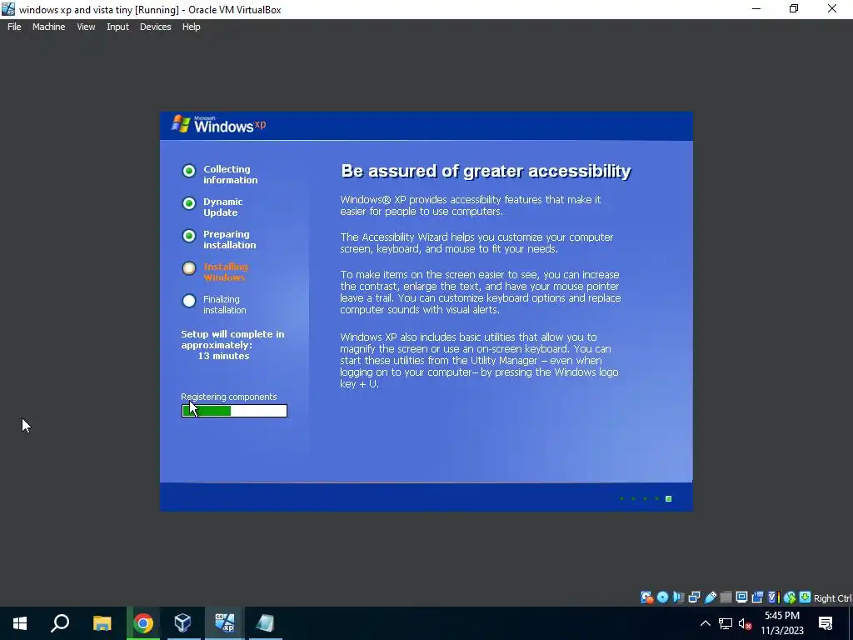Click the audio status icon in VirtualBox status bar

tap(678, 597)
